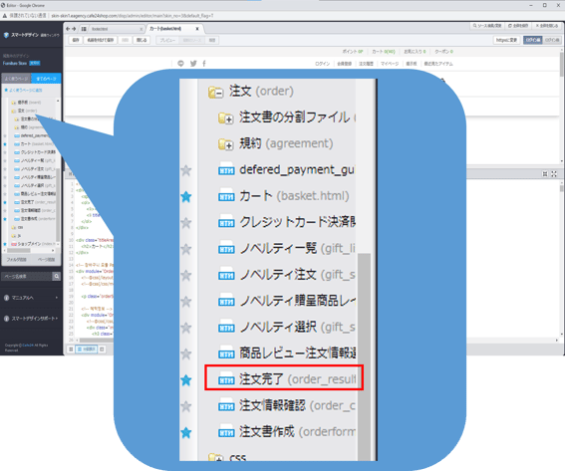
Task: Toggle favorite star for defered_payment row in the left sidebar
Action: [5, 136]
